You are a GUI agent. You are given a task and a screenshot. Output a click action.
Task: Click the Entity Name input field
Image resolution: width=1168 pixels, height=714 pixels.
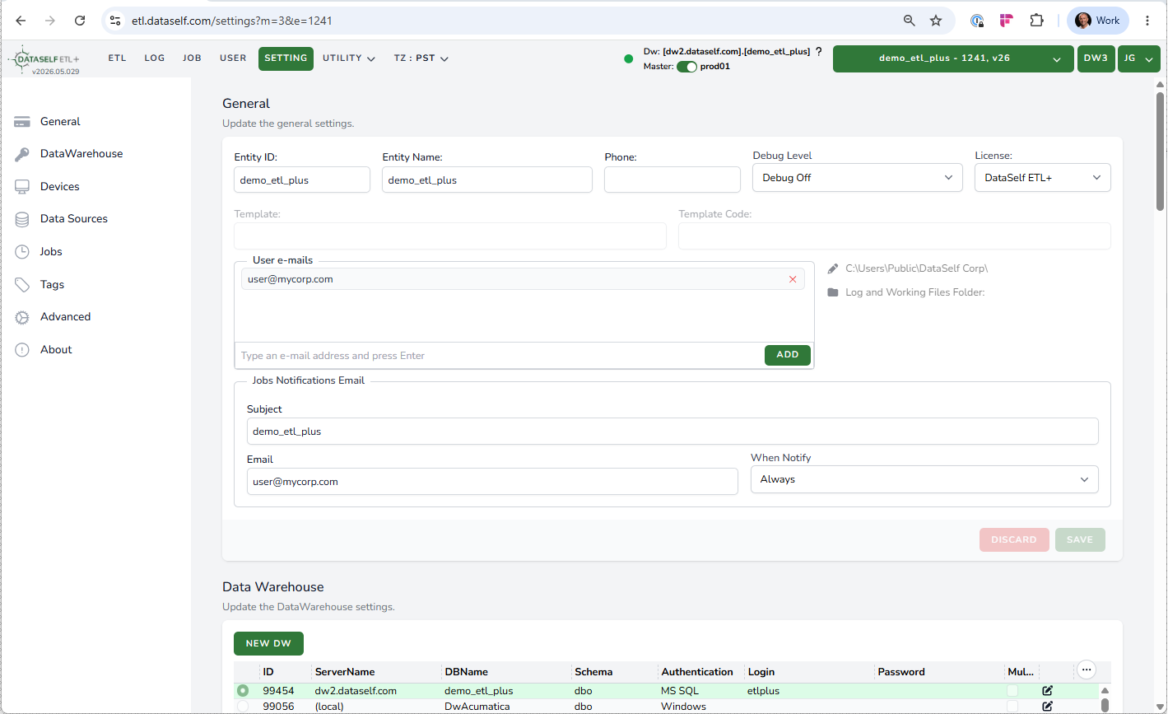click(x=487, y=180)
